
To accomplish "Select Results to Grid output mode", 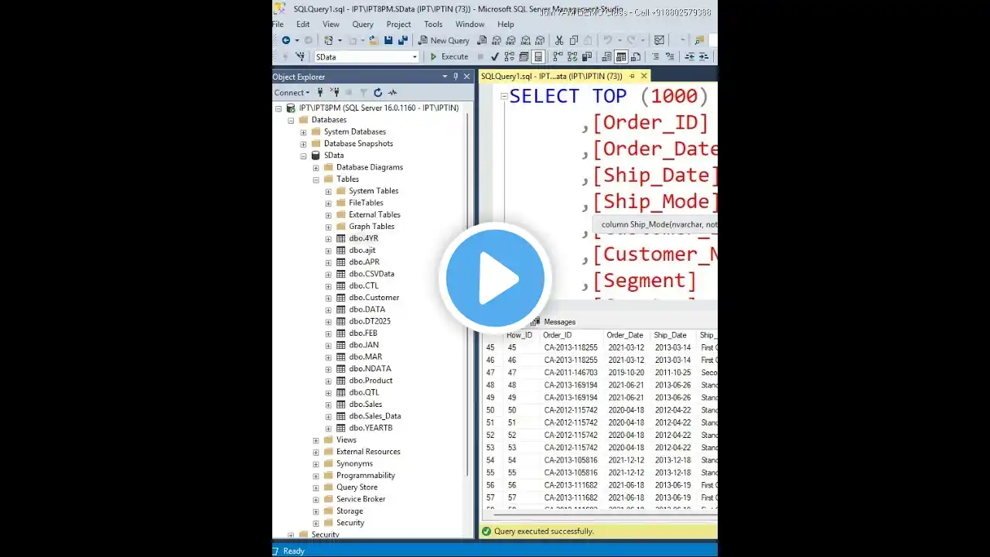I will [x=621, y=56].
